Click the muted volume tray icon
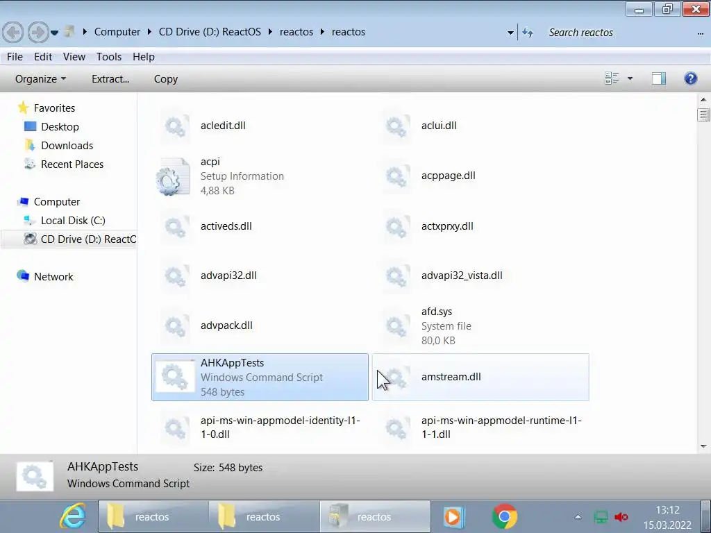The width and height of the screenshot is (711, 533). coord(621,516)
